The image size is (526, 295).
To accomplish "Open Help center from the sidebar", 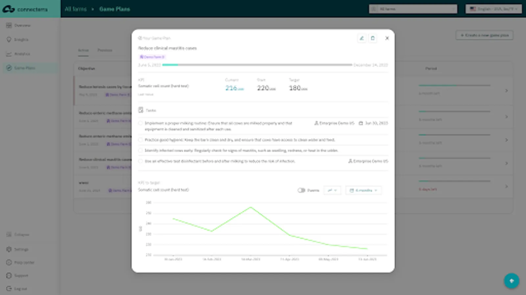I will point(20,262).
